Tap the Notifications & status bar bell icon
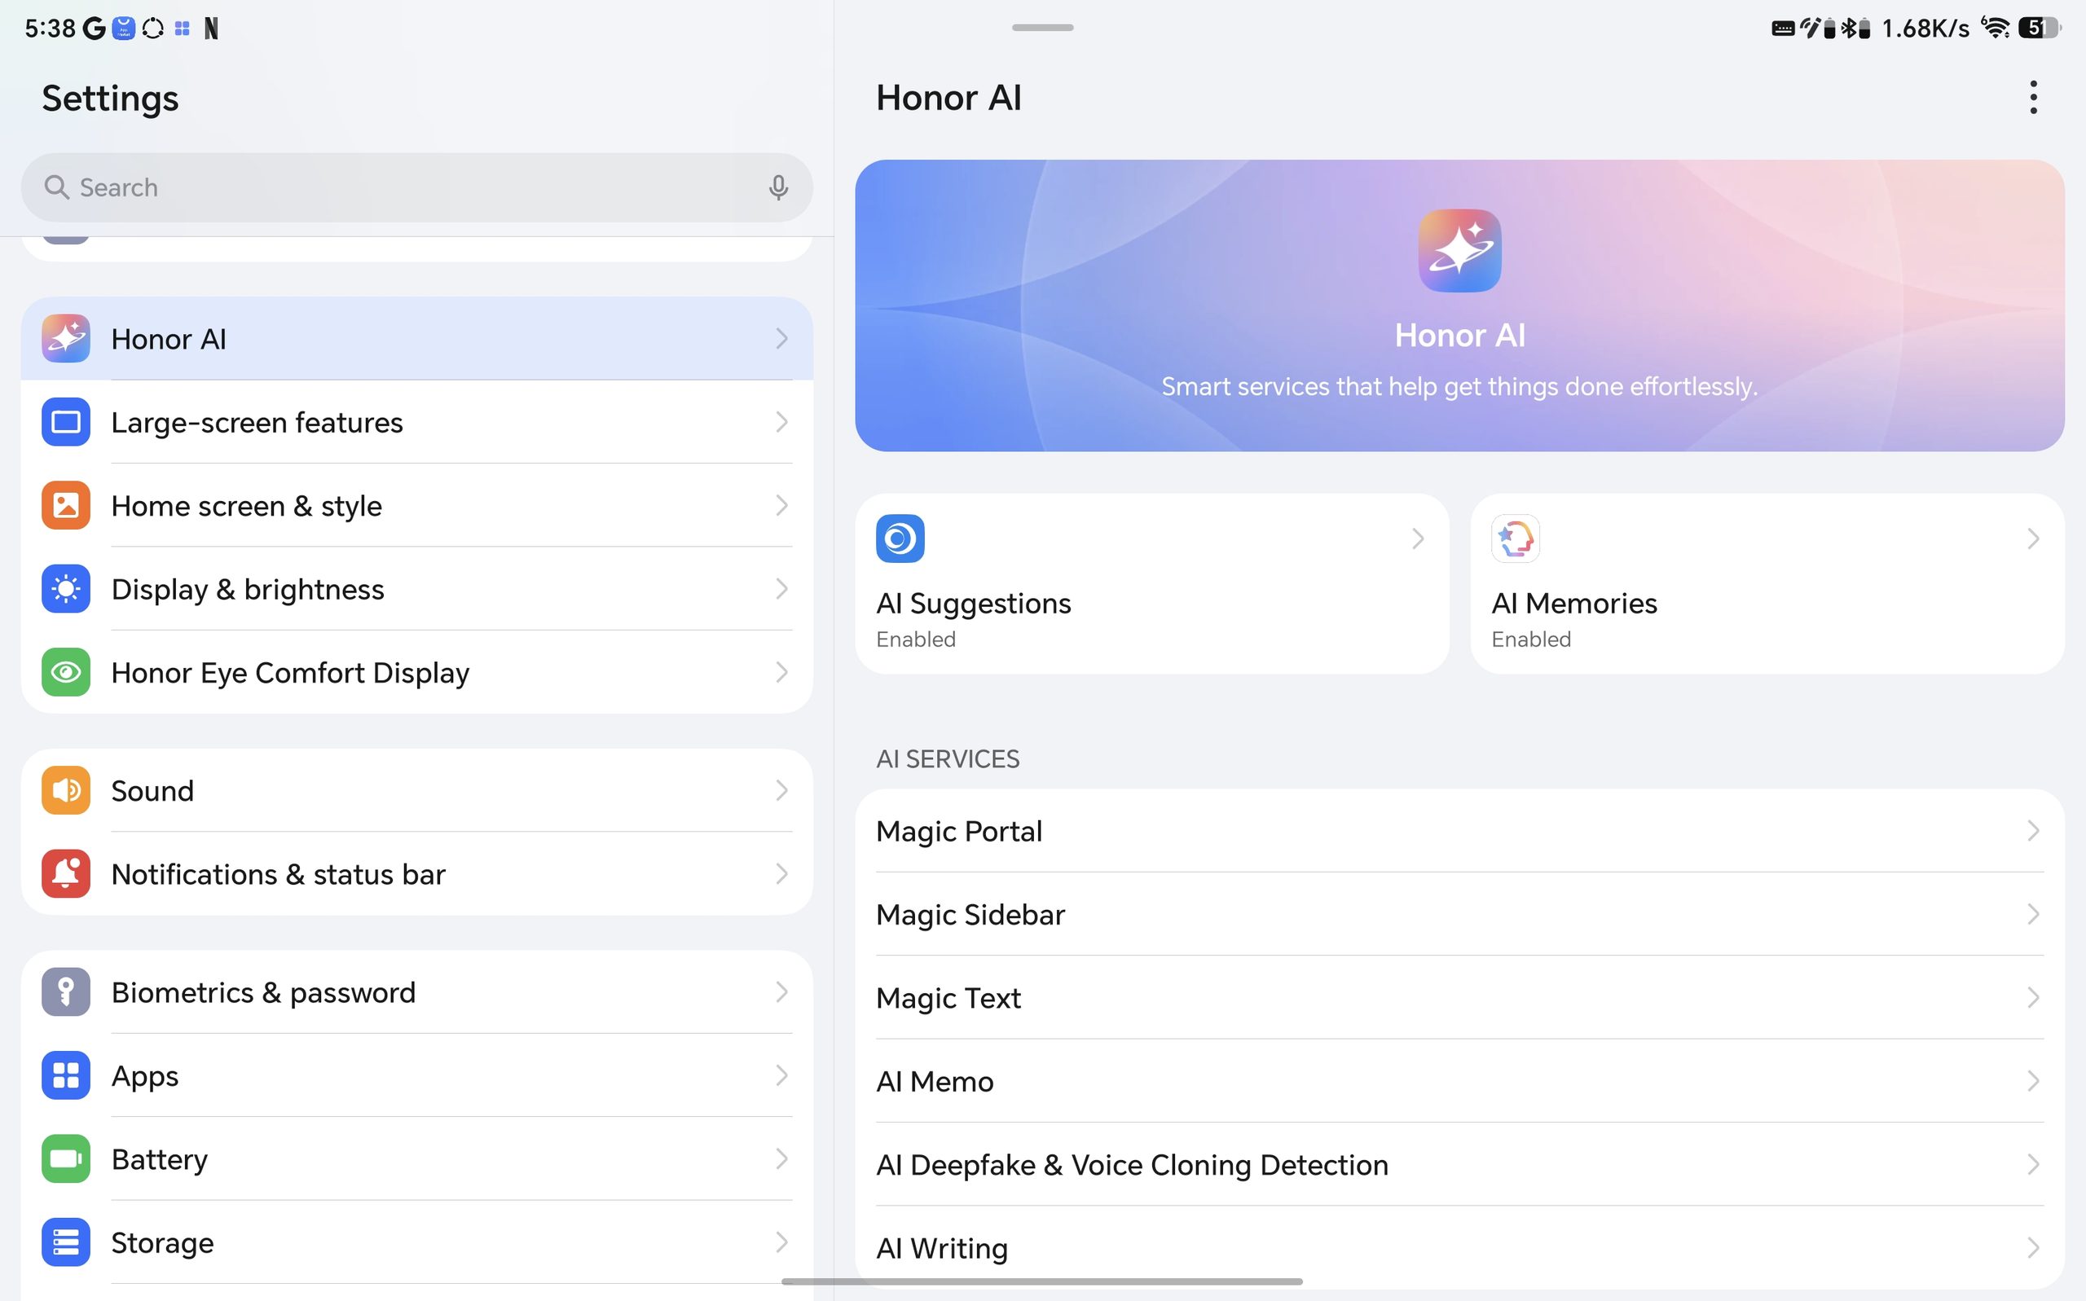 [65, 873]
